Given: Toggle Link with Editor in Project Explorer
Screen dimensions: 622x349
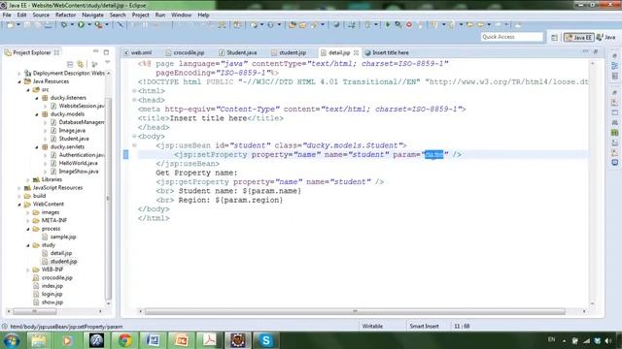Looking at the screenshot, I should (x=81, y=64).
